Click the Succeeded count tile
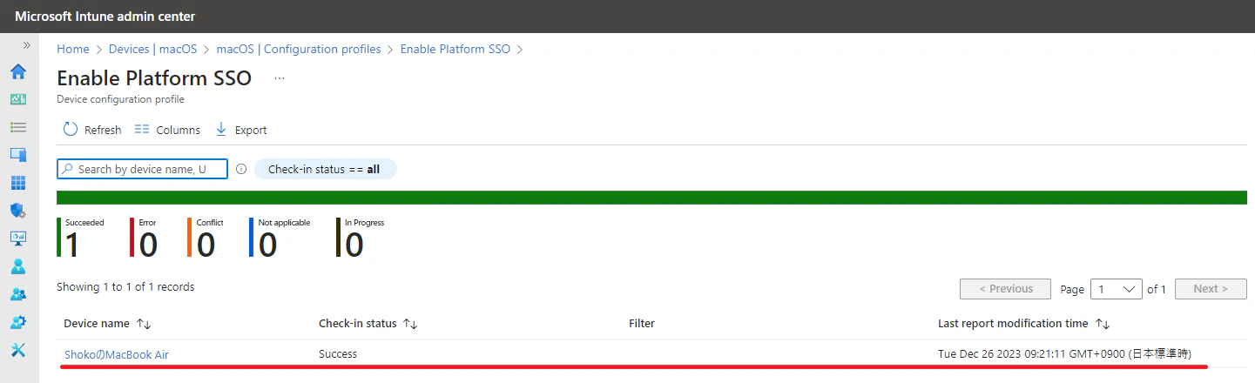1255x383 pixels. [81, 238]
